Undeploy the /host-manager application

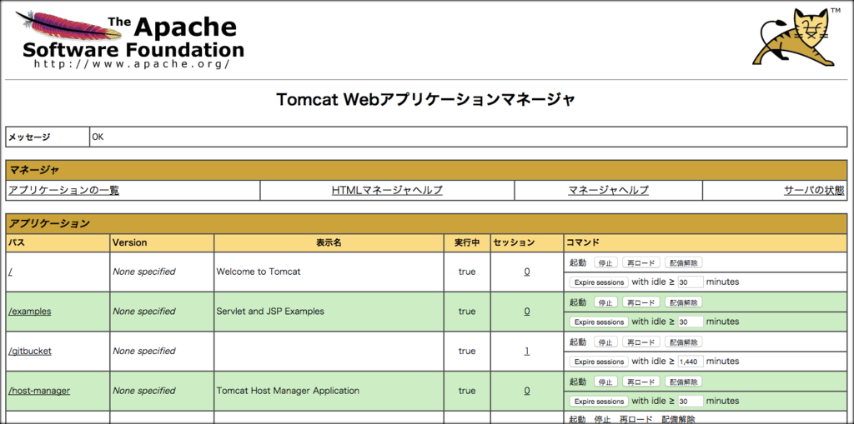tap(684, 382)
